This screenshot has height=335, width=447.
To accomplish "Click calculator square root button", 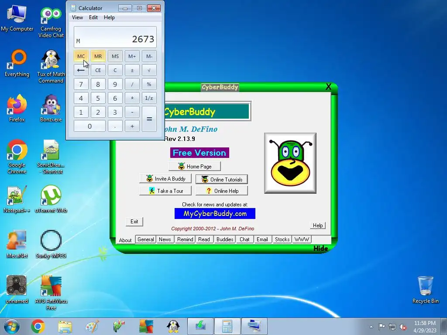I will click(x=149, y=70).
